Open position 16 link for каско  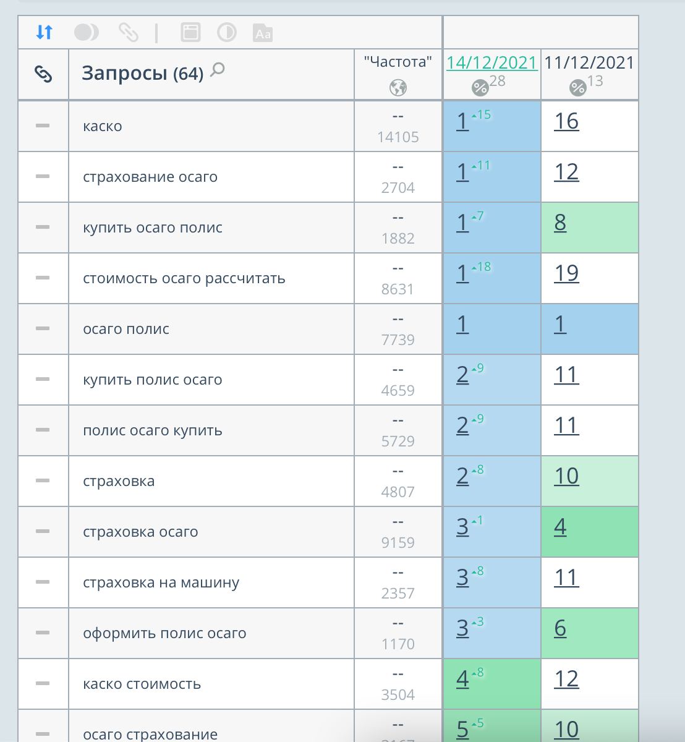tap(566, 121)
